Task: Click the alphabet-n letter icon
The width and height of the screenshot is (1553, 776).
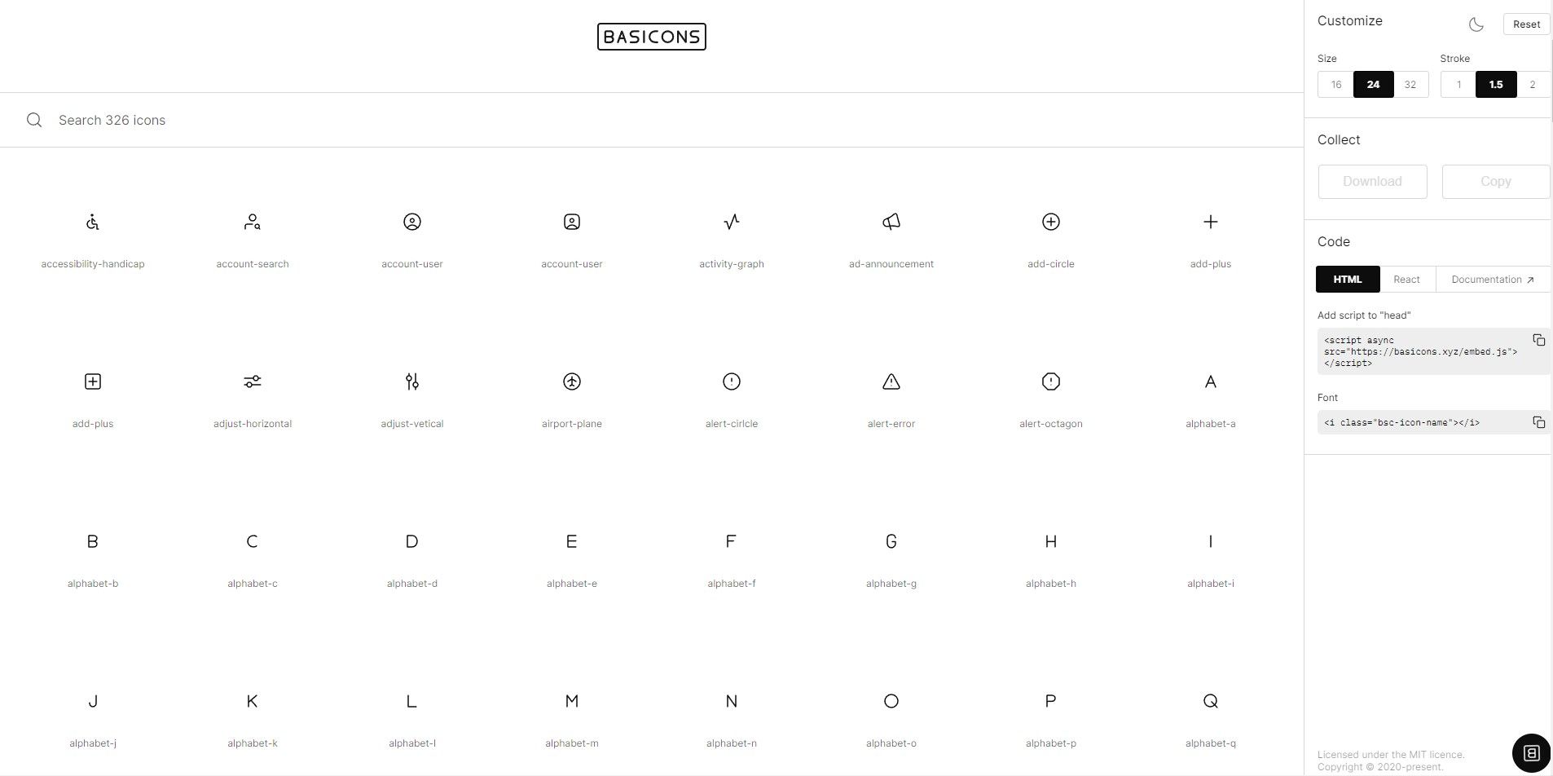Action: coord(732,701)
